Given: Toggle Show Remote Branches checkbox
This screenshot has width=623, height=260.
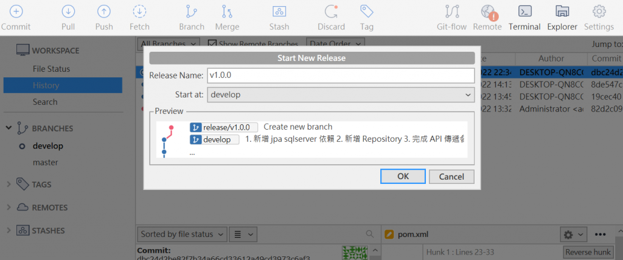Looking at the screenshot, I should click(212, 44).
